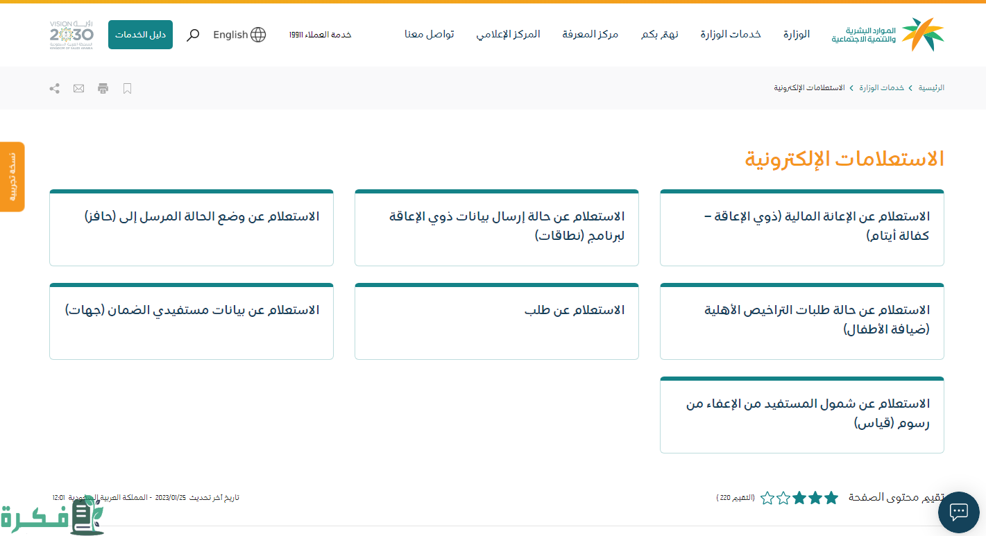Click the دليل الخدمات button

[x=140, y=35]
